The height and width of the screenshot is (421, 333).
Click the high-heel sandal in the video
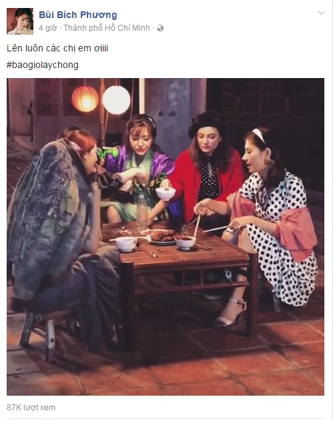tap(230, 313)
